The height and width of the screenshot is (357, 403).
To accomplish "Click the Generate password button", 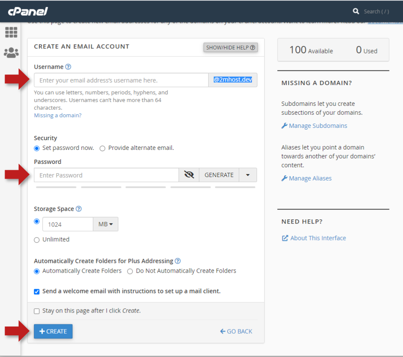I will click(219, 175).
